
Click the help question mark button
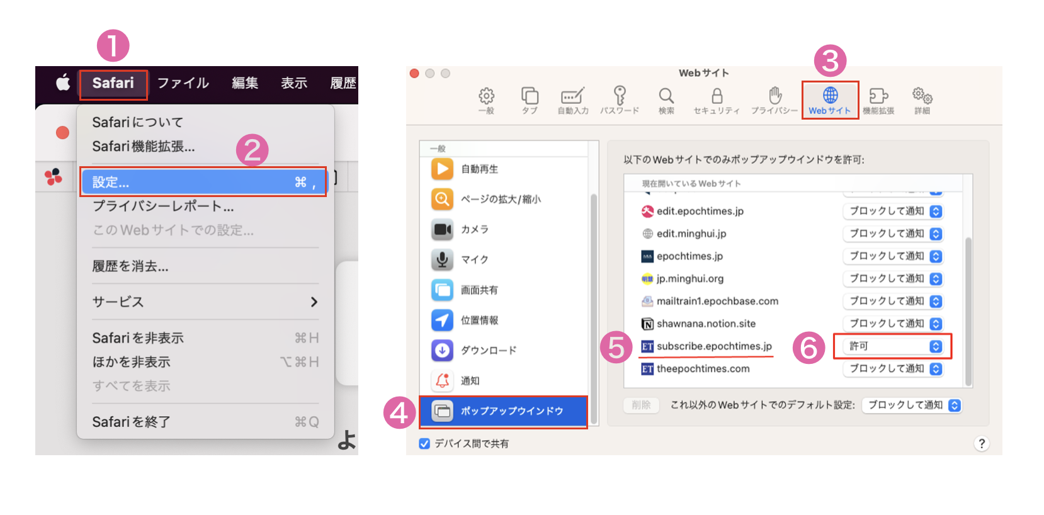tap(981, 443)
